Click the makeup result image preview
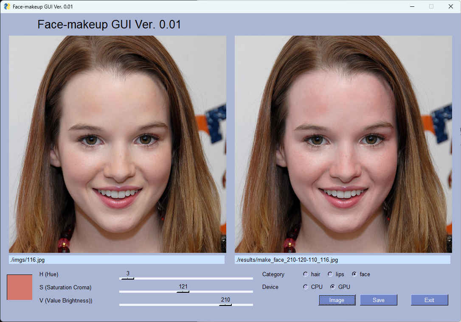 343,144
